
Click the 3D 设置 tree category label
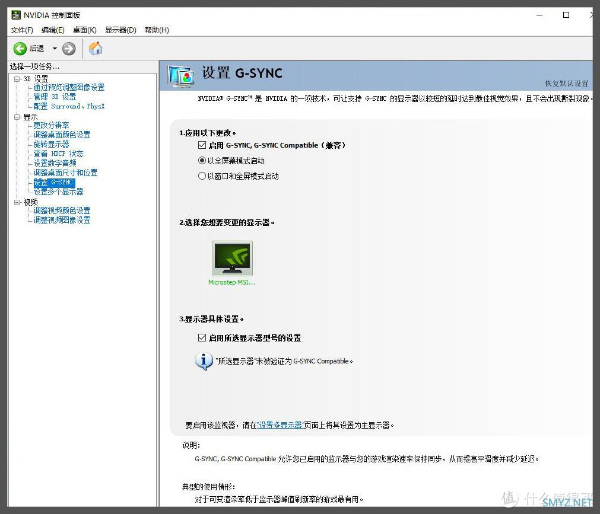(36, 79)
